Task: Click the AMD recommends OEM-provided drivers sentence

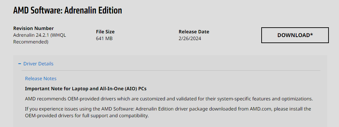Action: click(169, 99)
